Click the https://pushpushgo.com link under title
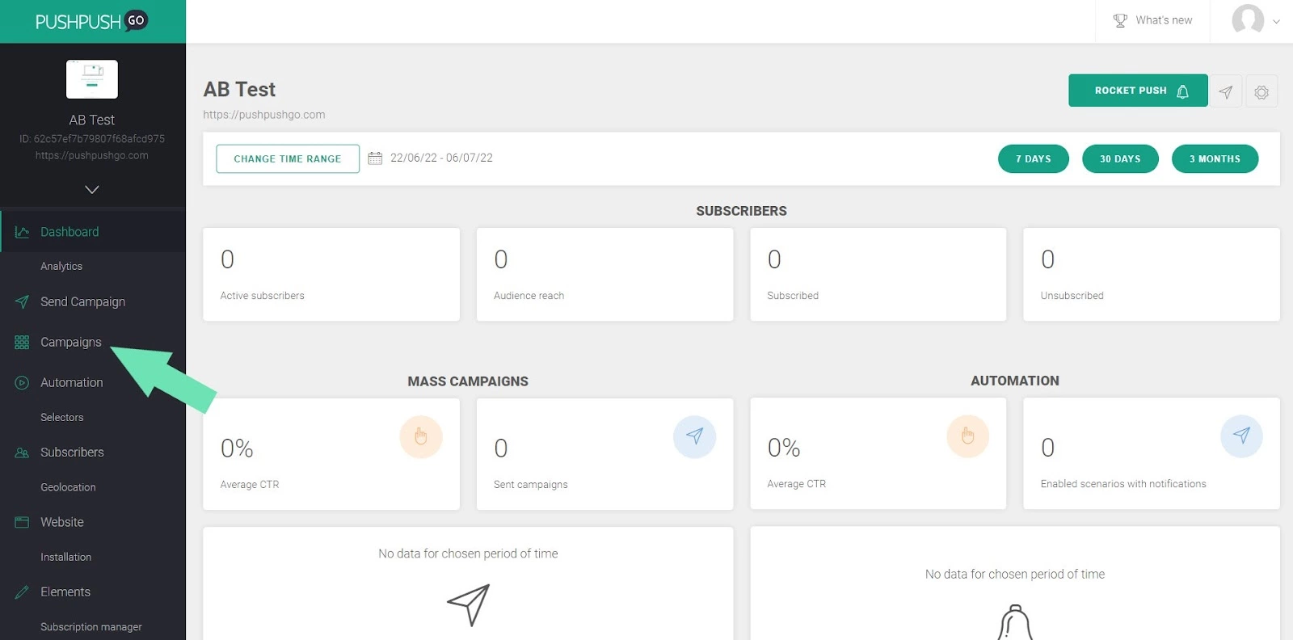Viewport: 1293px width, 640px height. coord(264,115)
